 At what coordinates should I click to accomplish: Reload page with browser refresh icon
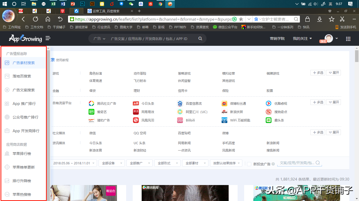click(x=35, y=19)
